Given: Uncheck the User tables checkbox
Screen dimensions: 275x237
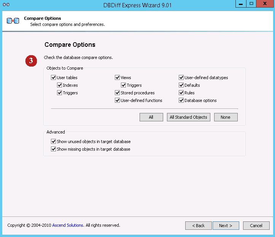Looking at the screenshot, I should (54, 78).
